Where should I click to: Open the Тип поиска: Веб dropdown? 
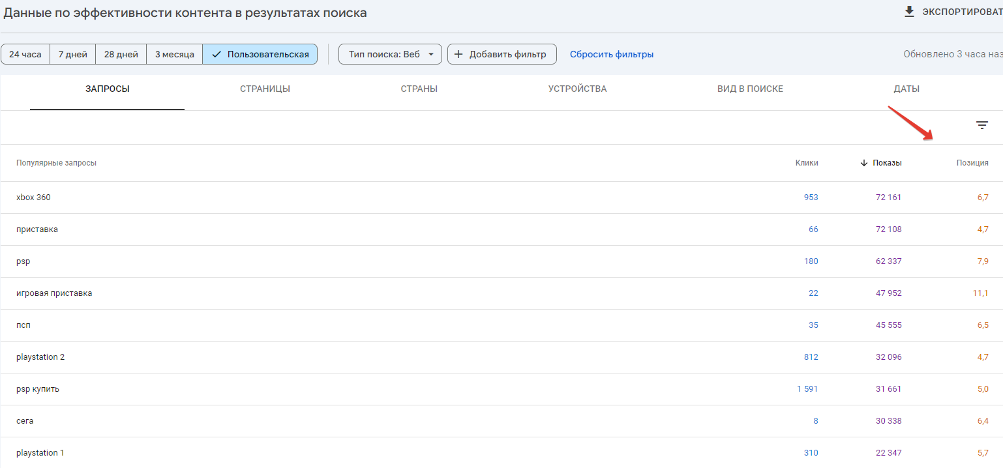click(390, 54)
